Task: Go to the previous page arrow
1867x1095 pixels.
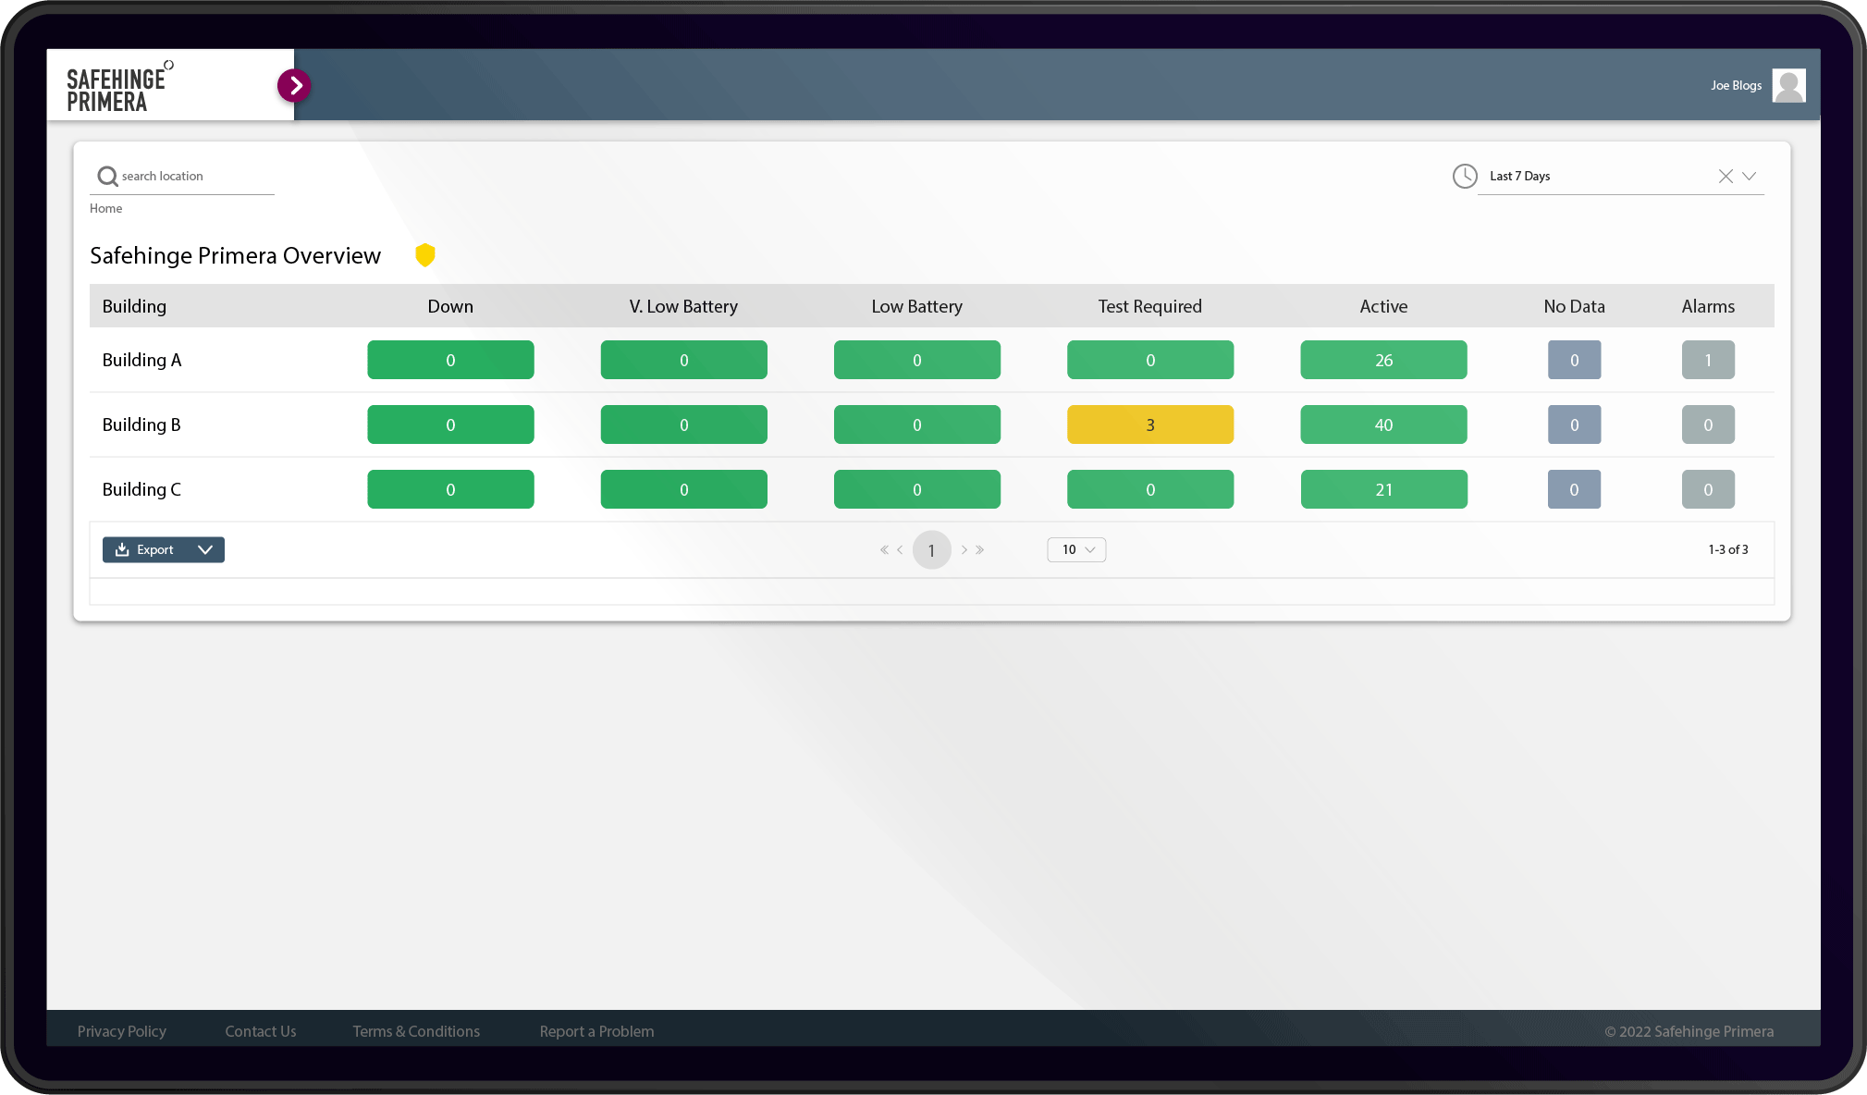Action: tap(900, 549)
